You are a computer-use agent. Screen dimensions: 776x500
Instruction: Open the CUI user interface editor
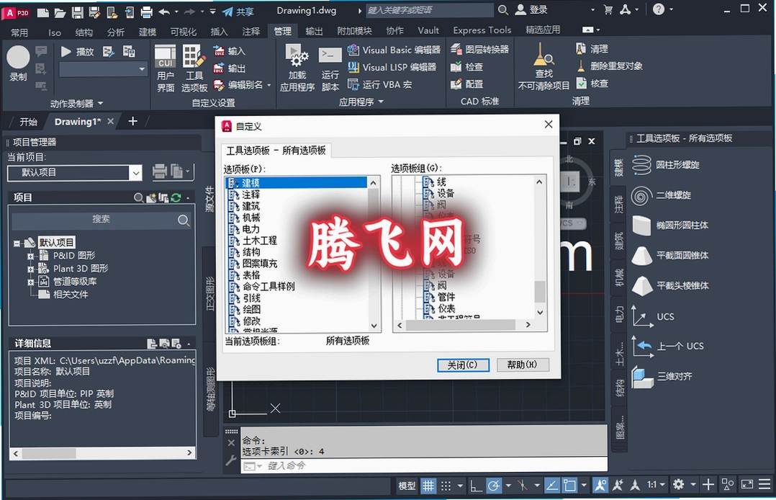tap(166, 68)
